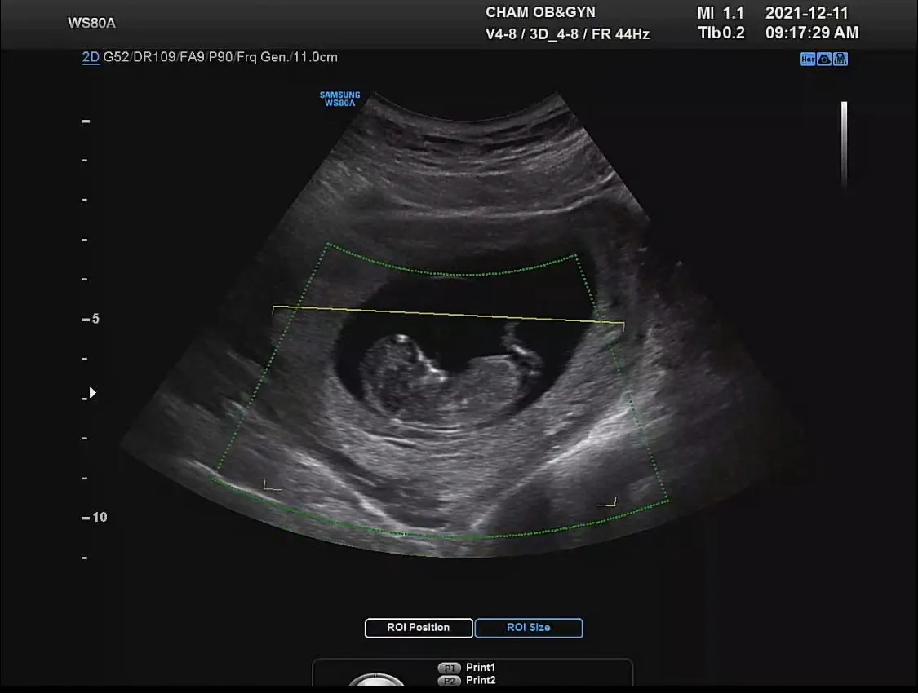The width and height of the screenshot is (918, 693).
Task: Click the SAMSUNG WS80A logo on image
Action: (x=339, y=99)
